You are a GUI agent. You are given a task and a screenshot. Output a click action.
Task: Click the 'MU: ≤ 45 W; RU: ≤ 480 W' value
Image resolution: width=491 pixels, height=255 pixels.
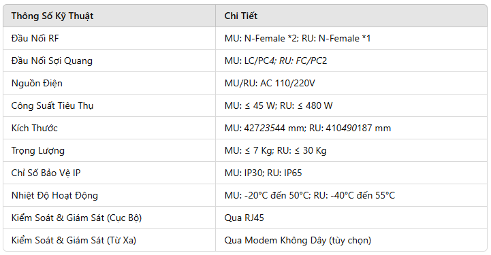click(x=279, y=105)
